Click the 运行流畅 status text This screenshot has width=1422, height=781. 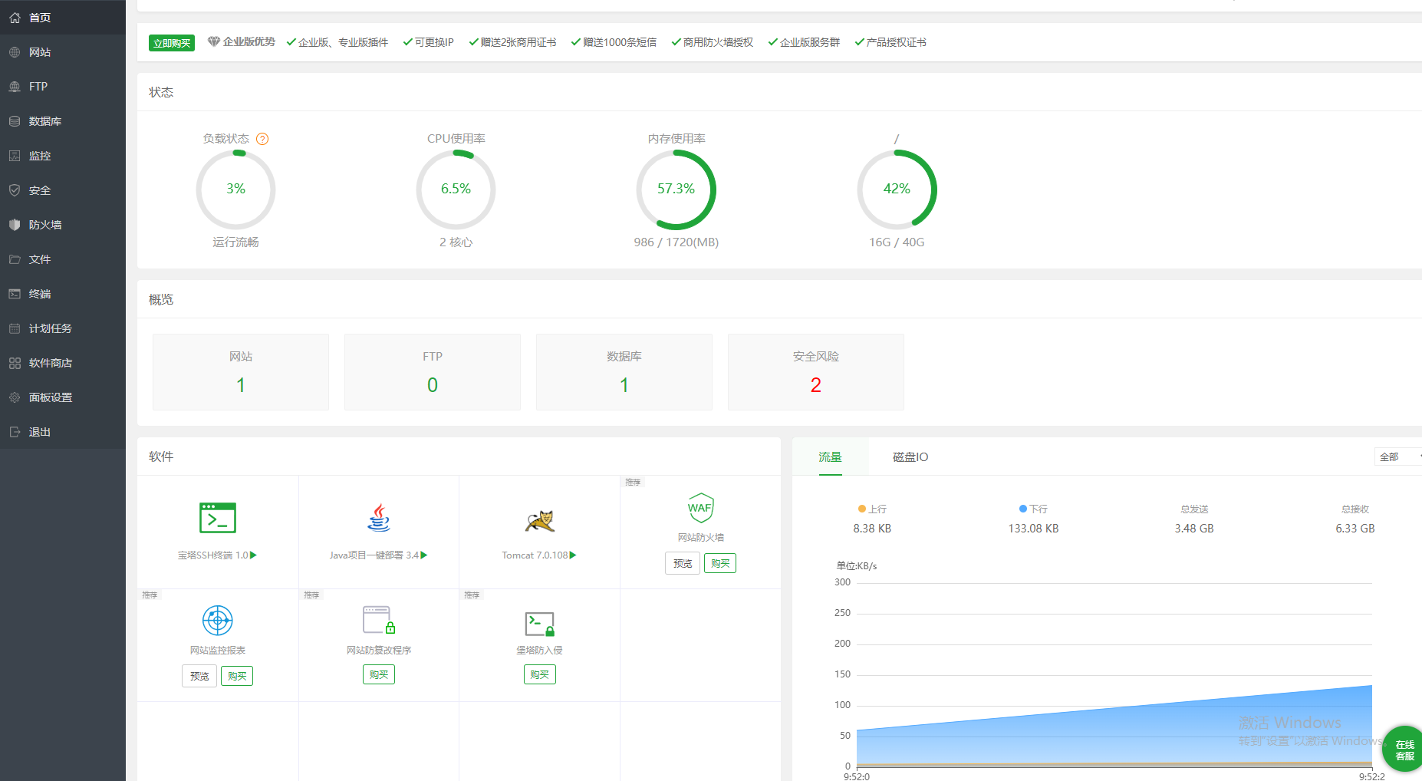235,242
